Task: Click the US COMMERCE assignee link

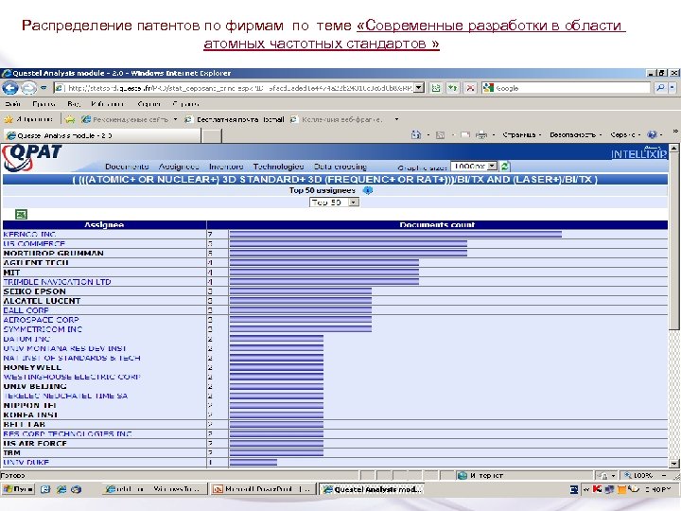Action: tap(34, 244)
